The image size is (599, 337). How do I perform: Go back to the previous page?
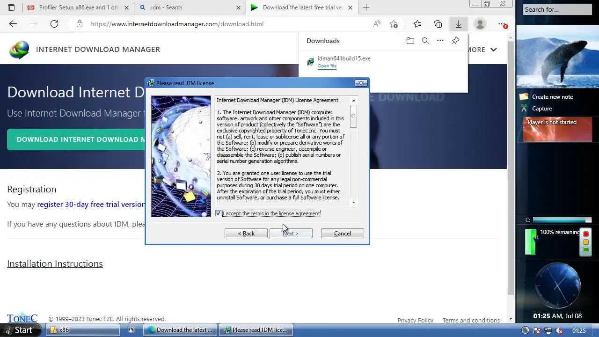click(x=13, y=24)
